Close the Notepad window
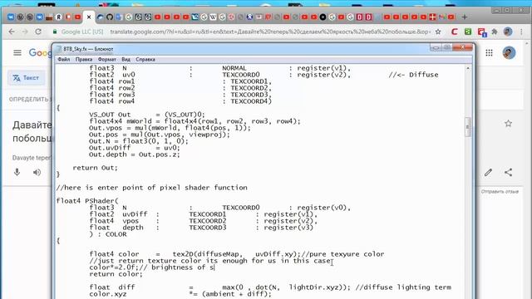532x299 pixels. pos(462,47)
